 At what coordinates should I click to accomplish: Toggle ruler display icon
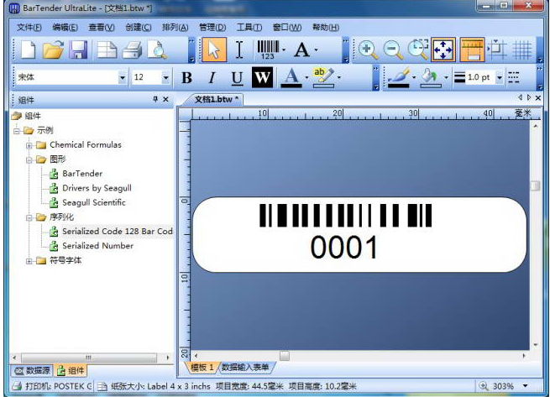pyautogui.click(x=472, y=50)
